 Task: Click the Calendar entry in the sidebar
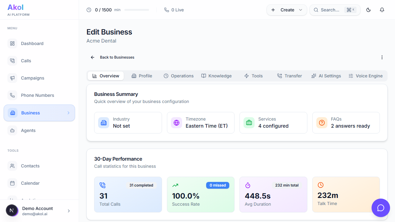[x=30, y=183]
